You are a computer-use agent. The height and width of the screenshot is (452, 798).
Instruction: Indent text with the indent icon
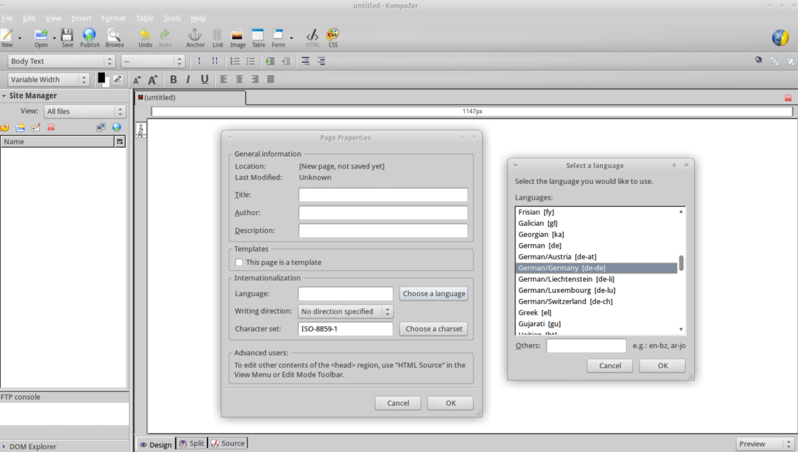click(270, 61)
